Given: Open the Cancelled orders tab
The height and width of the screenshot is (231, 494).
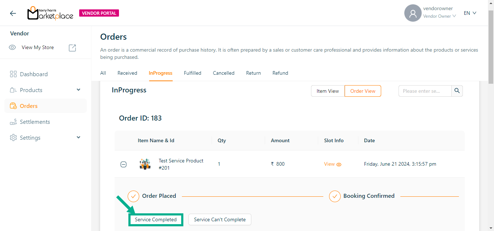Looking at the screenshot, I should 223,73.
